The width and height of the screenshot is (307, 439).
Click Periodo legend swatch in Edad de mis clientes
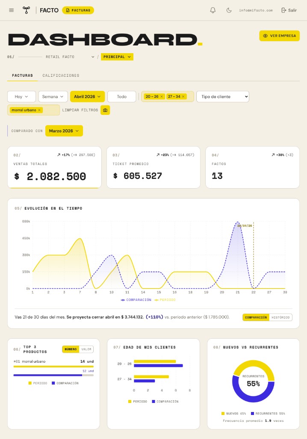tap(130, 401)
